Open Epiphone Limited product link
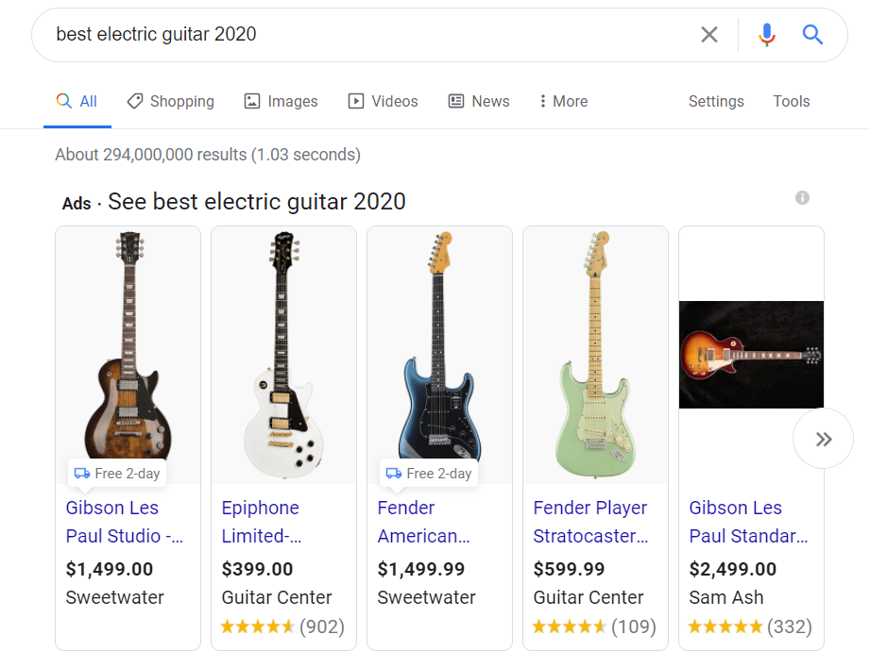Image resolution: width=870 pixels, height=668 pixels. [x=262, y=522]
